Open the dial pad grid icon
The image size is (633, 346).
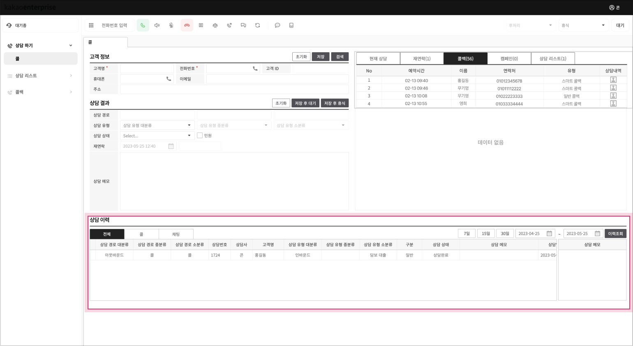pos(91,25)
